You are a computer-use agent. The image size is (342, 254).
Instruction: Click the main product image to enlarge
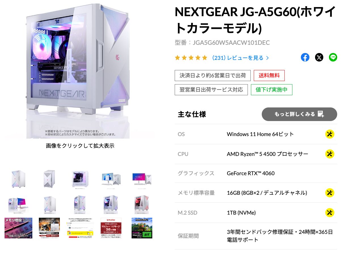tap(78, 70)
